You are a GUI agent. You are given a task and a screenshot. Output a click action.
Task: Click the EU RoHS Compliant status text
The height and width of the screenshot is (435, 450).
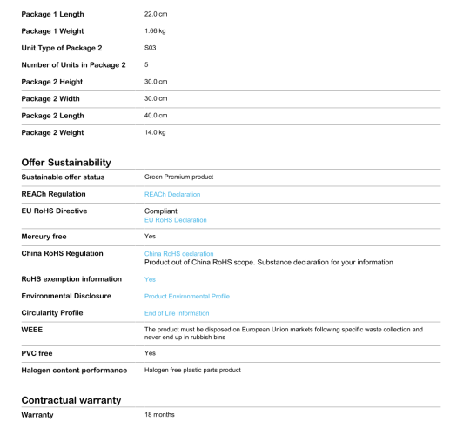pos(161,211)
